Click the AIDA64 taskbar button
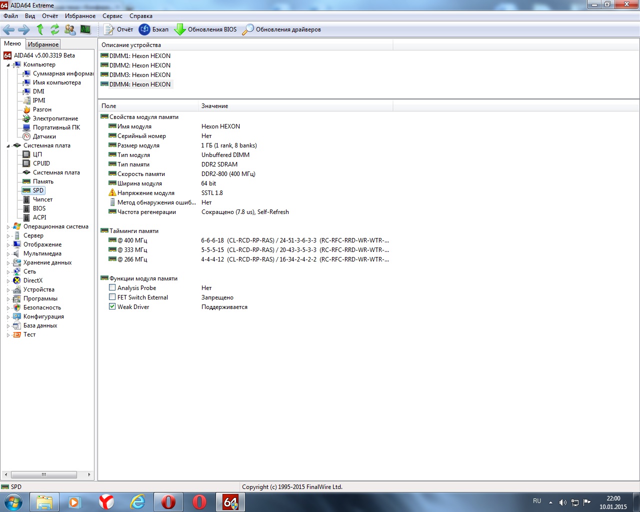Viewport: 640px width, 512px height. point(230,501)
